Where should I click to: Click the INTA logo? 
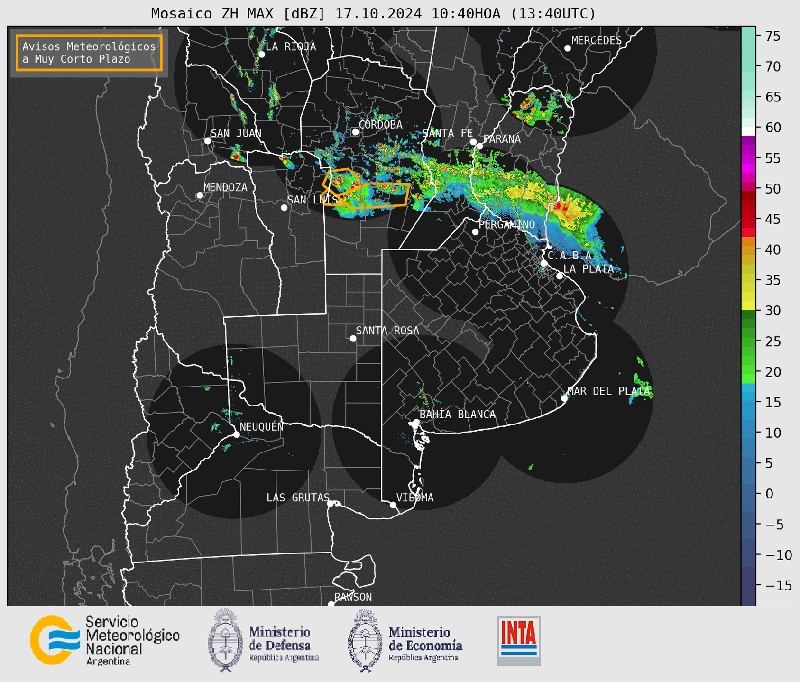(519, 641)
